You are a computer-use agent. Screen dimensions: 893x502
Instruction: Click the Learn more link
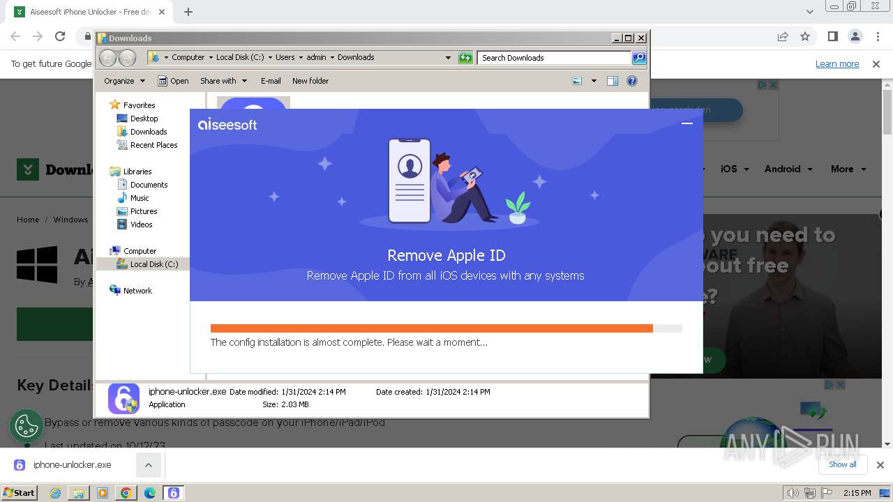coord(837,64)
